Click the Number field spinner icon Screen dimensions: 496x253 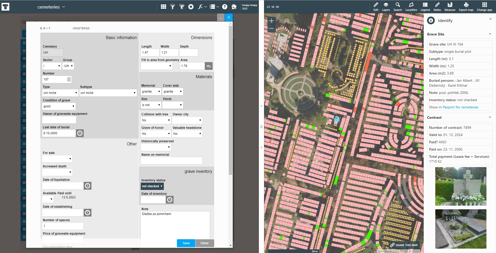pos(69,79)
